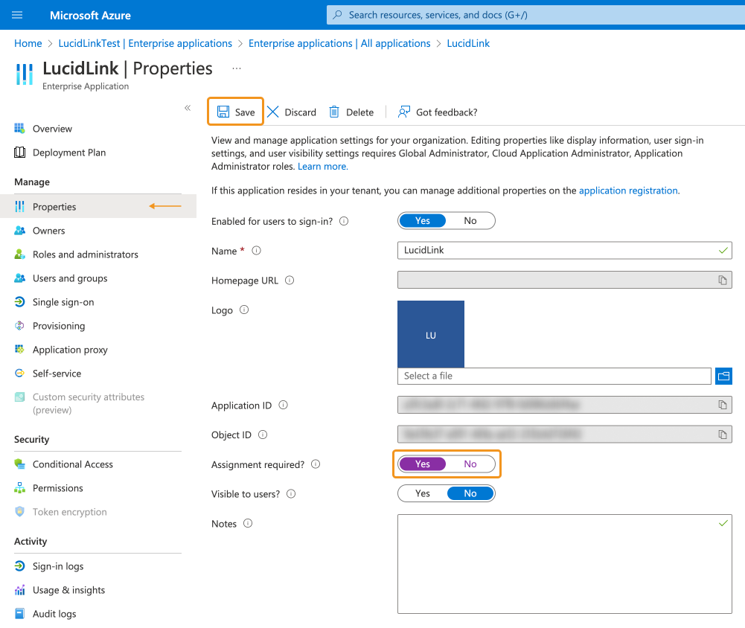Click the Select a file logo input

tap(554, 376)
